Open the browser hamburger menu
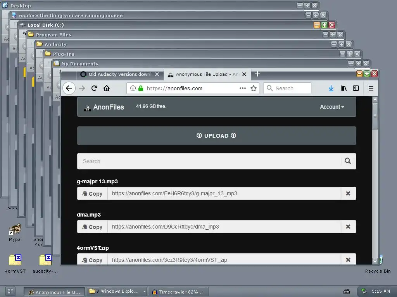This screenshot has width=397, height=297. click(371, 88)
